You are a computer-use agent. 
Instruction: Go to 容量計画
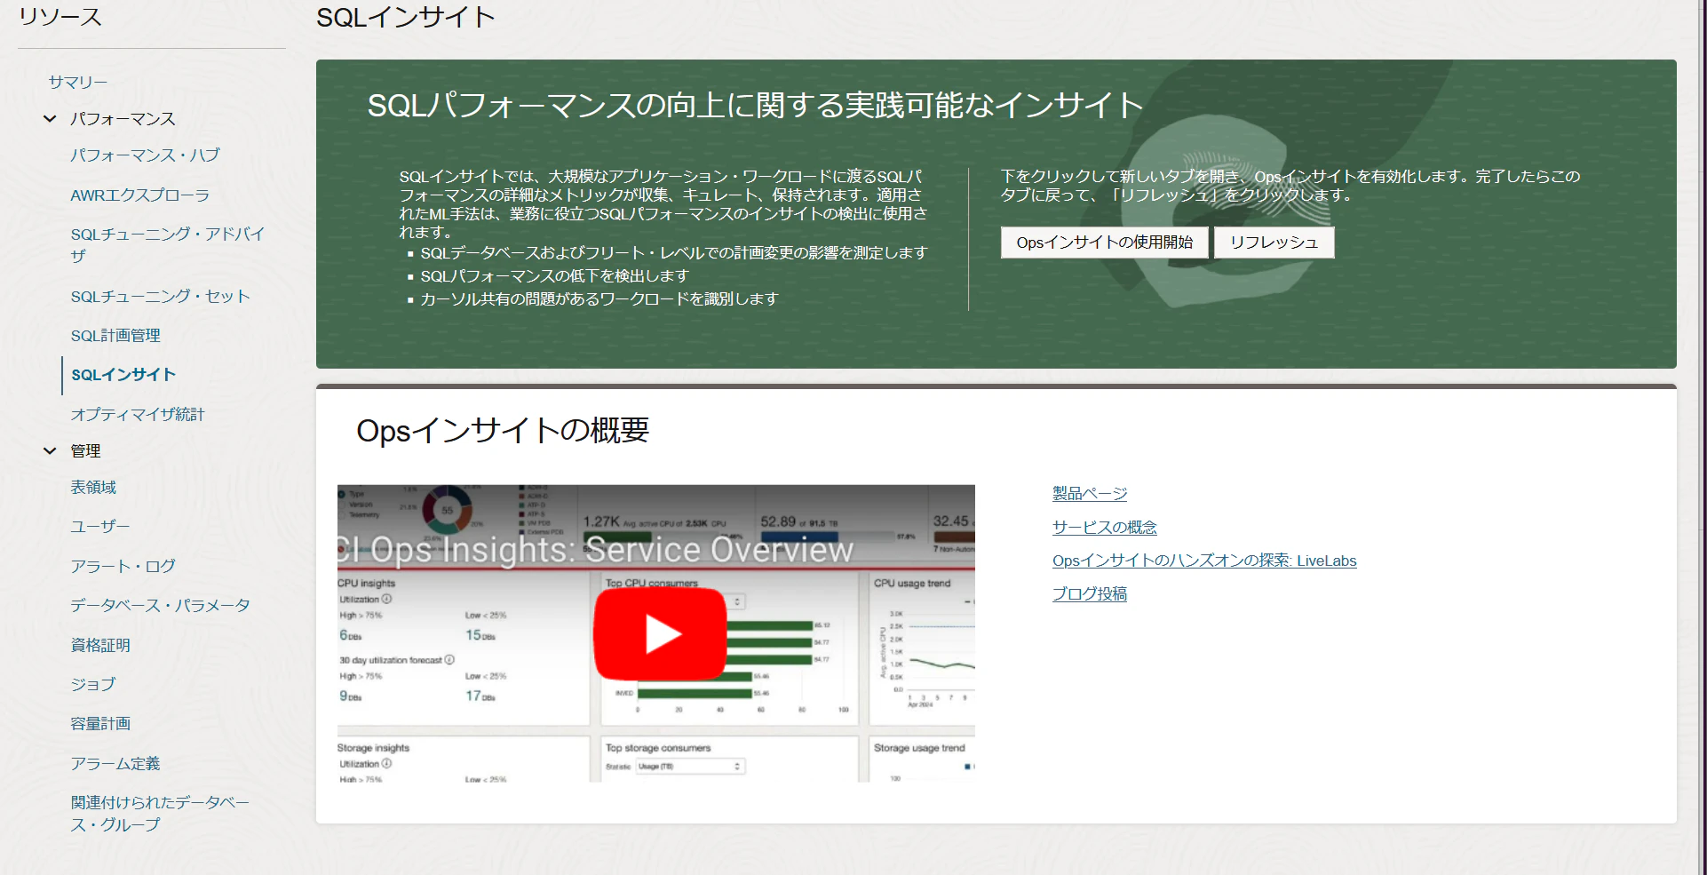click(100, 724)
